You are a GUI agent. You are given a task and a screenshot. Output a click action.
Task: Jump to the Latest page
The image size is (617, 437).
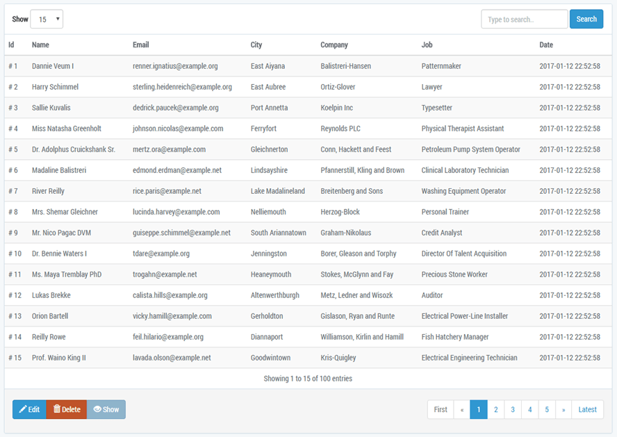588,409
